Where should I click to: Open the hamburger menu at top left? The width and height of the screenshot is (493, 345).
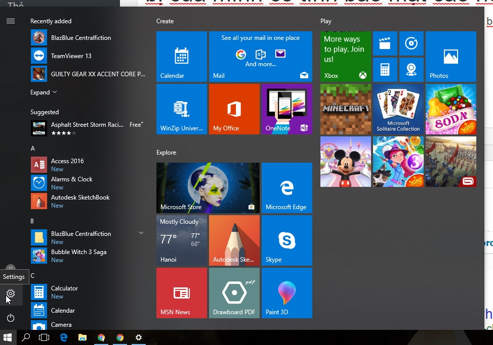pos(11,21)
